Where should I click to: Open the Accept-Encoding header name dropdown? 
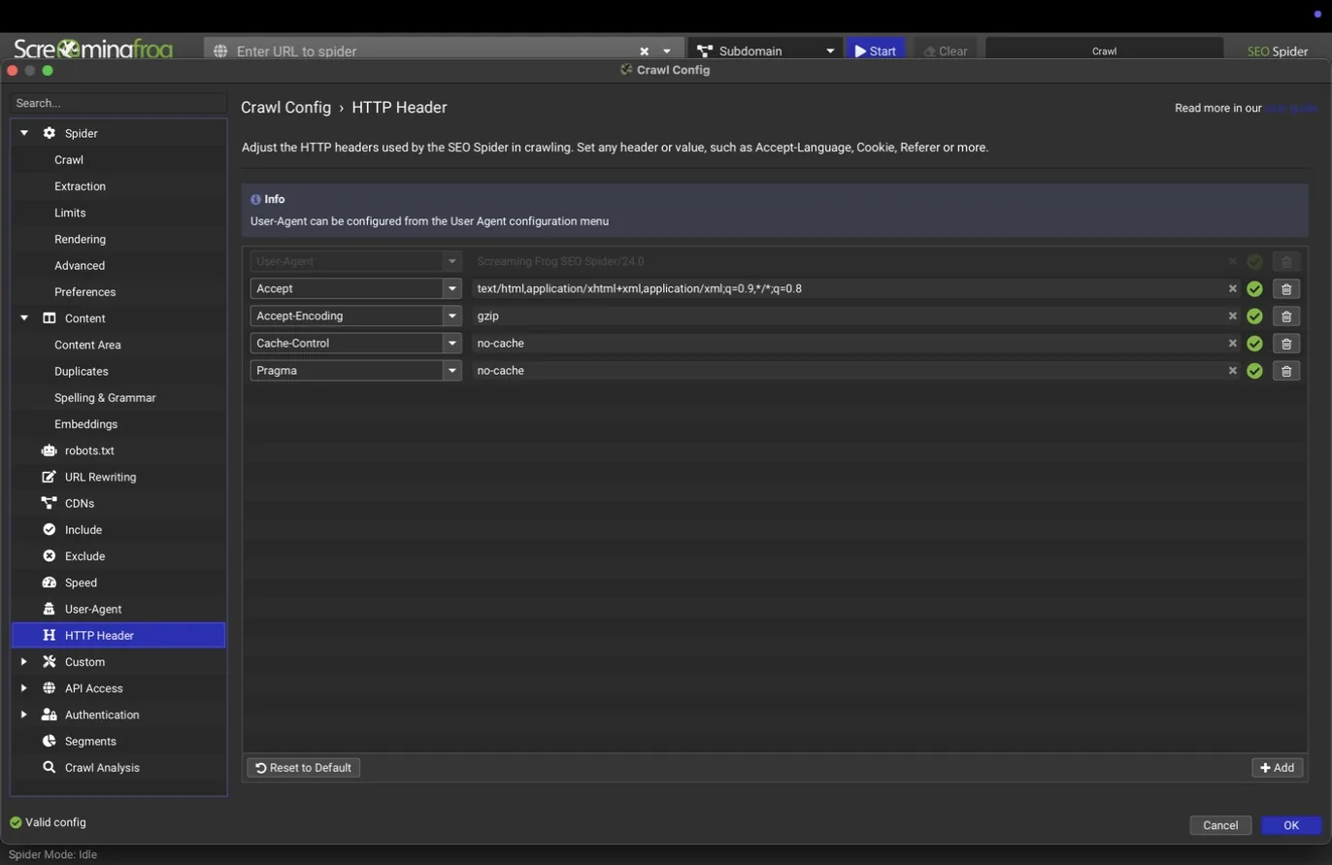click(x=451, y=316)
